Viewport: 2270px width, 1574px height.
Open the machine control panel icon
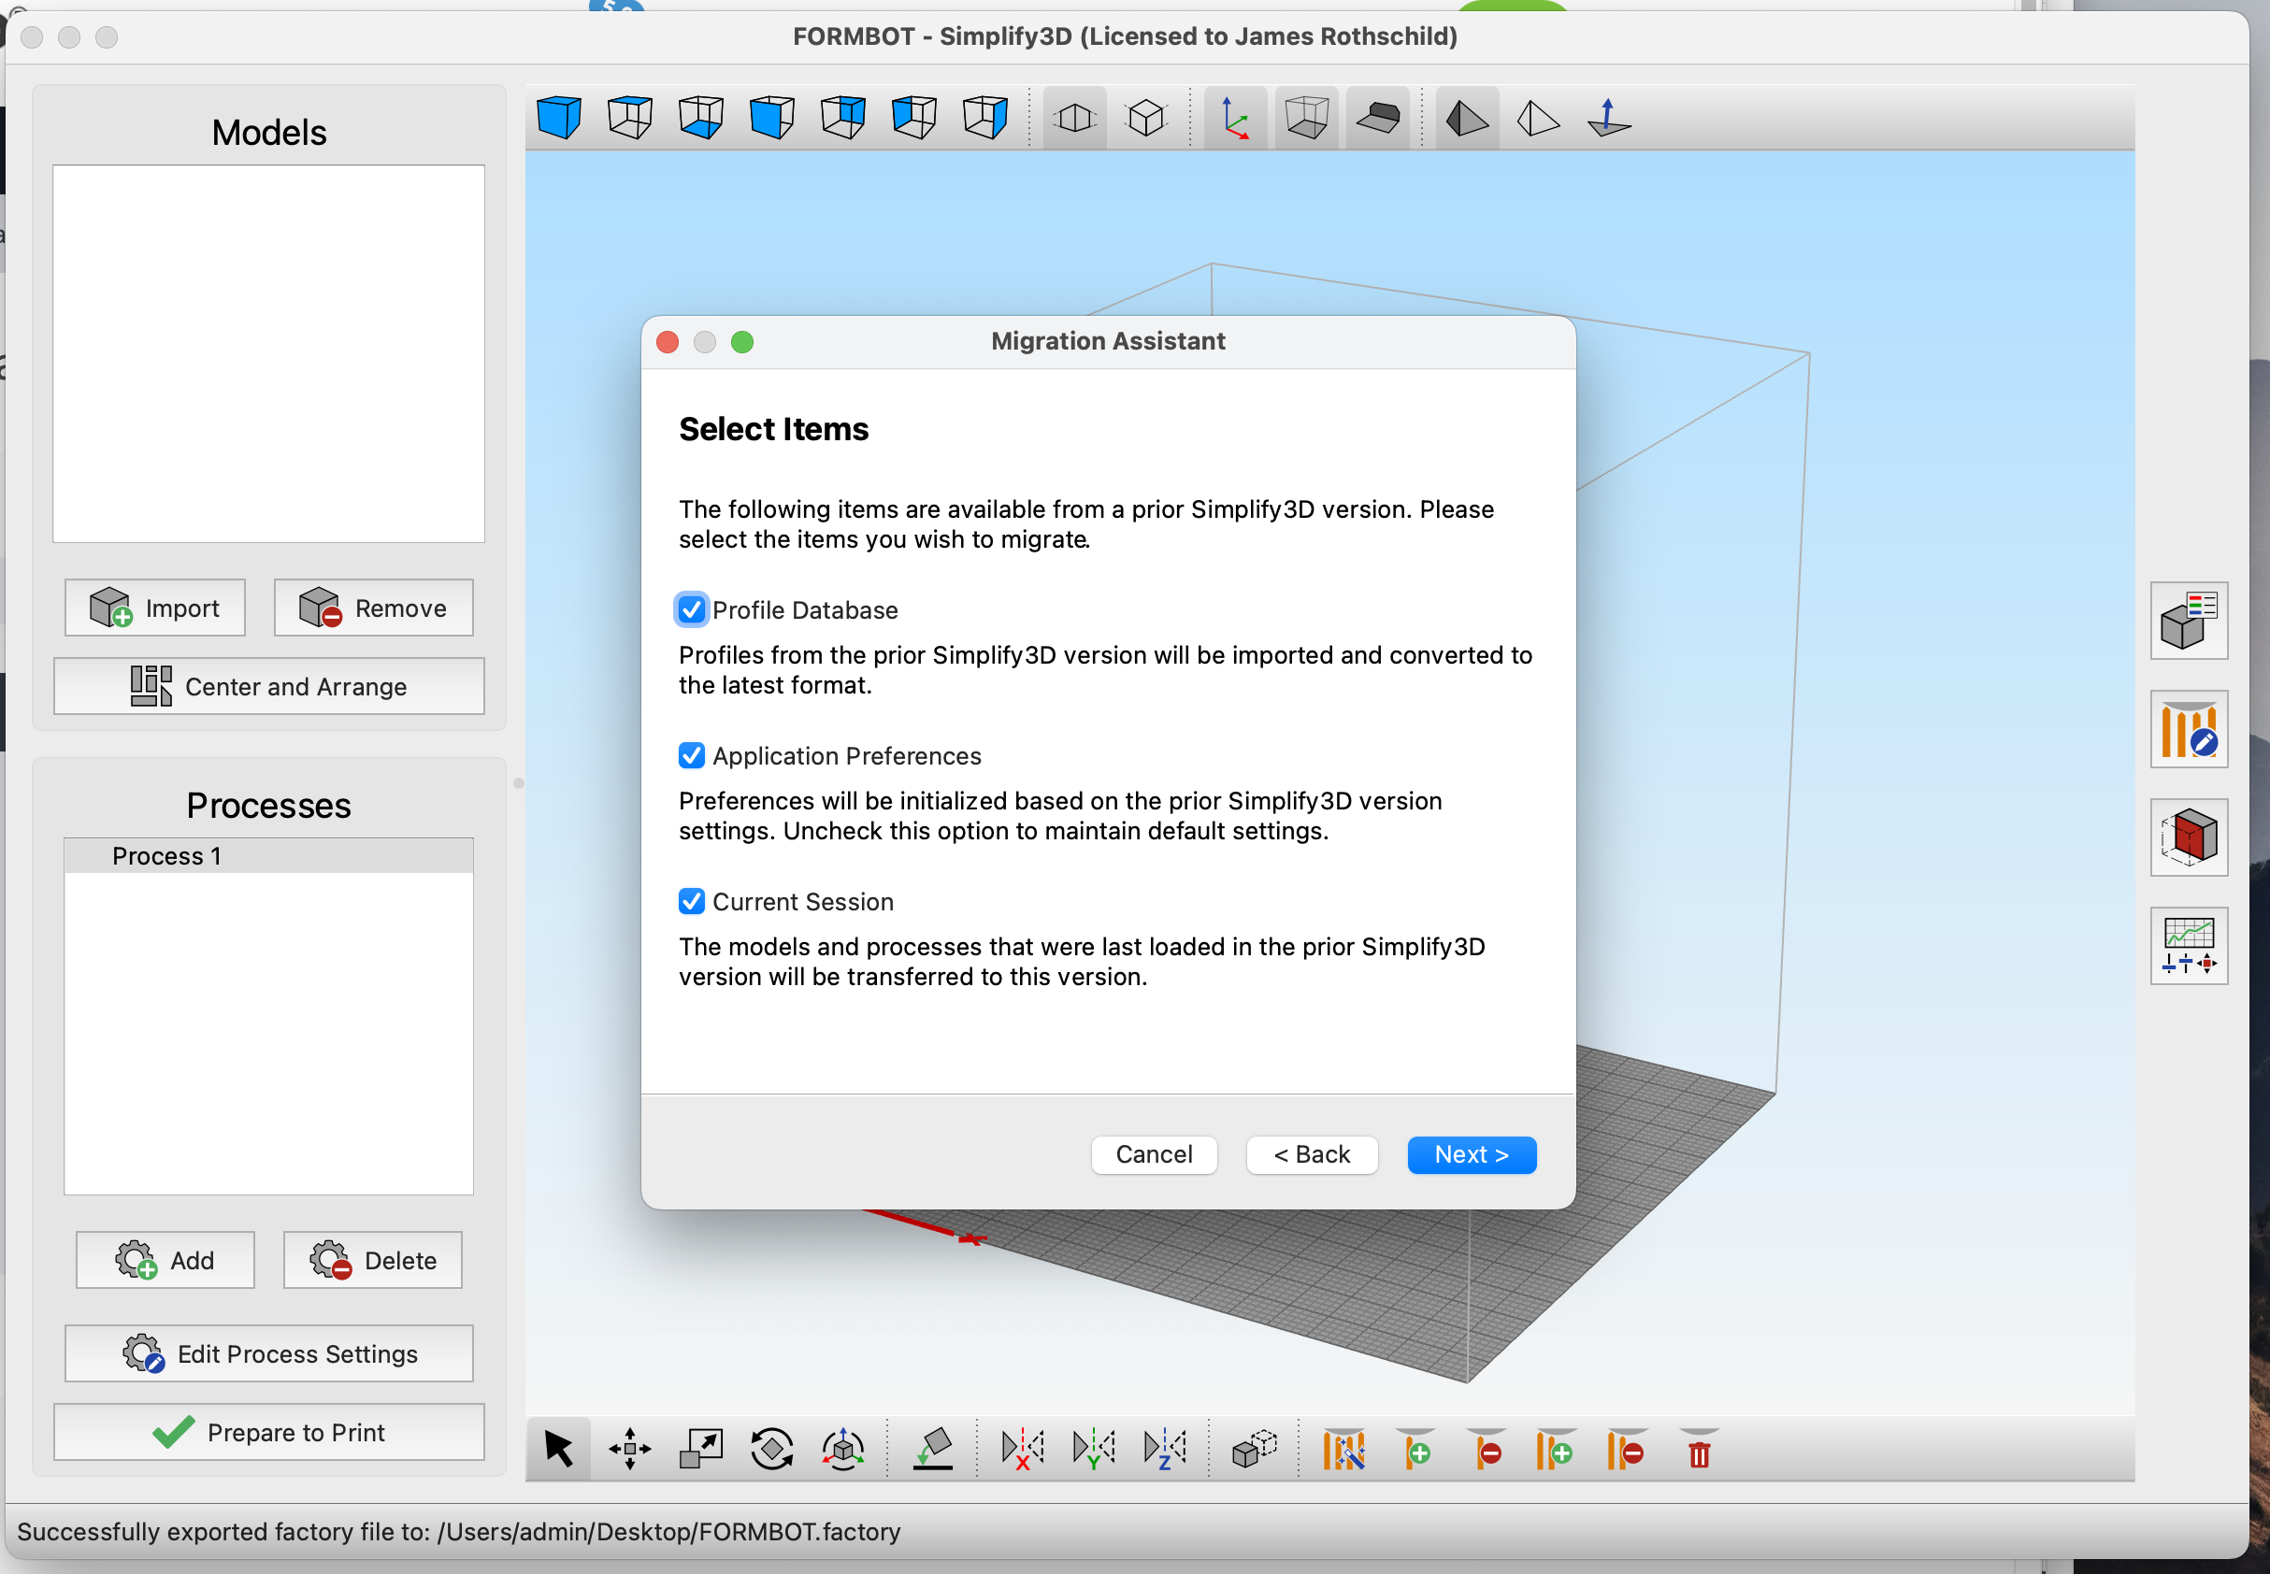[x=2189, y=946]
